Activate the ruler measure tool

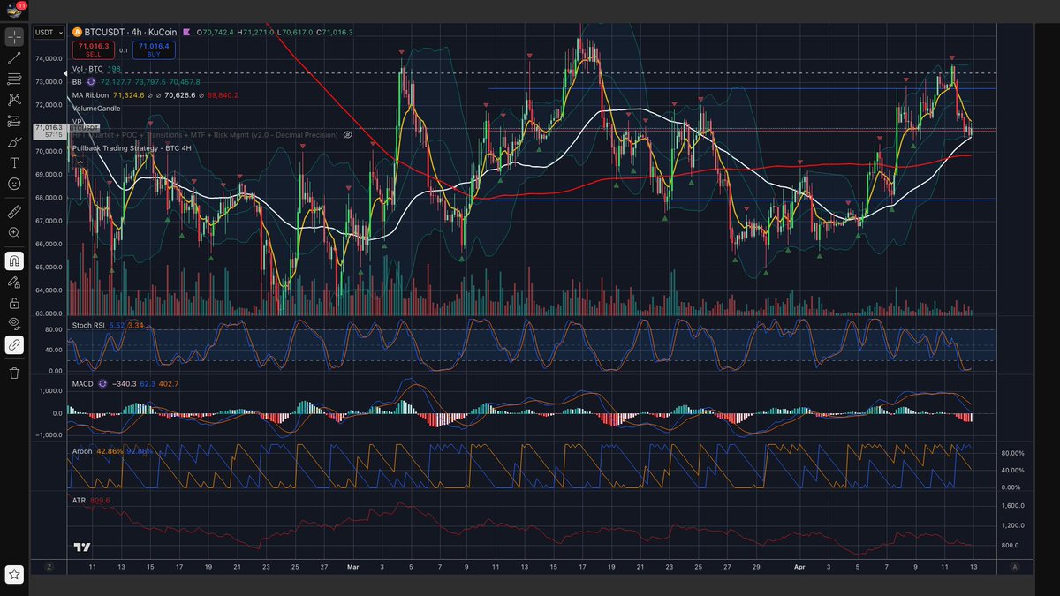pos(14,212)
